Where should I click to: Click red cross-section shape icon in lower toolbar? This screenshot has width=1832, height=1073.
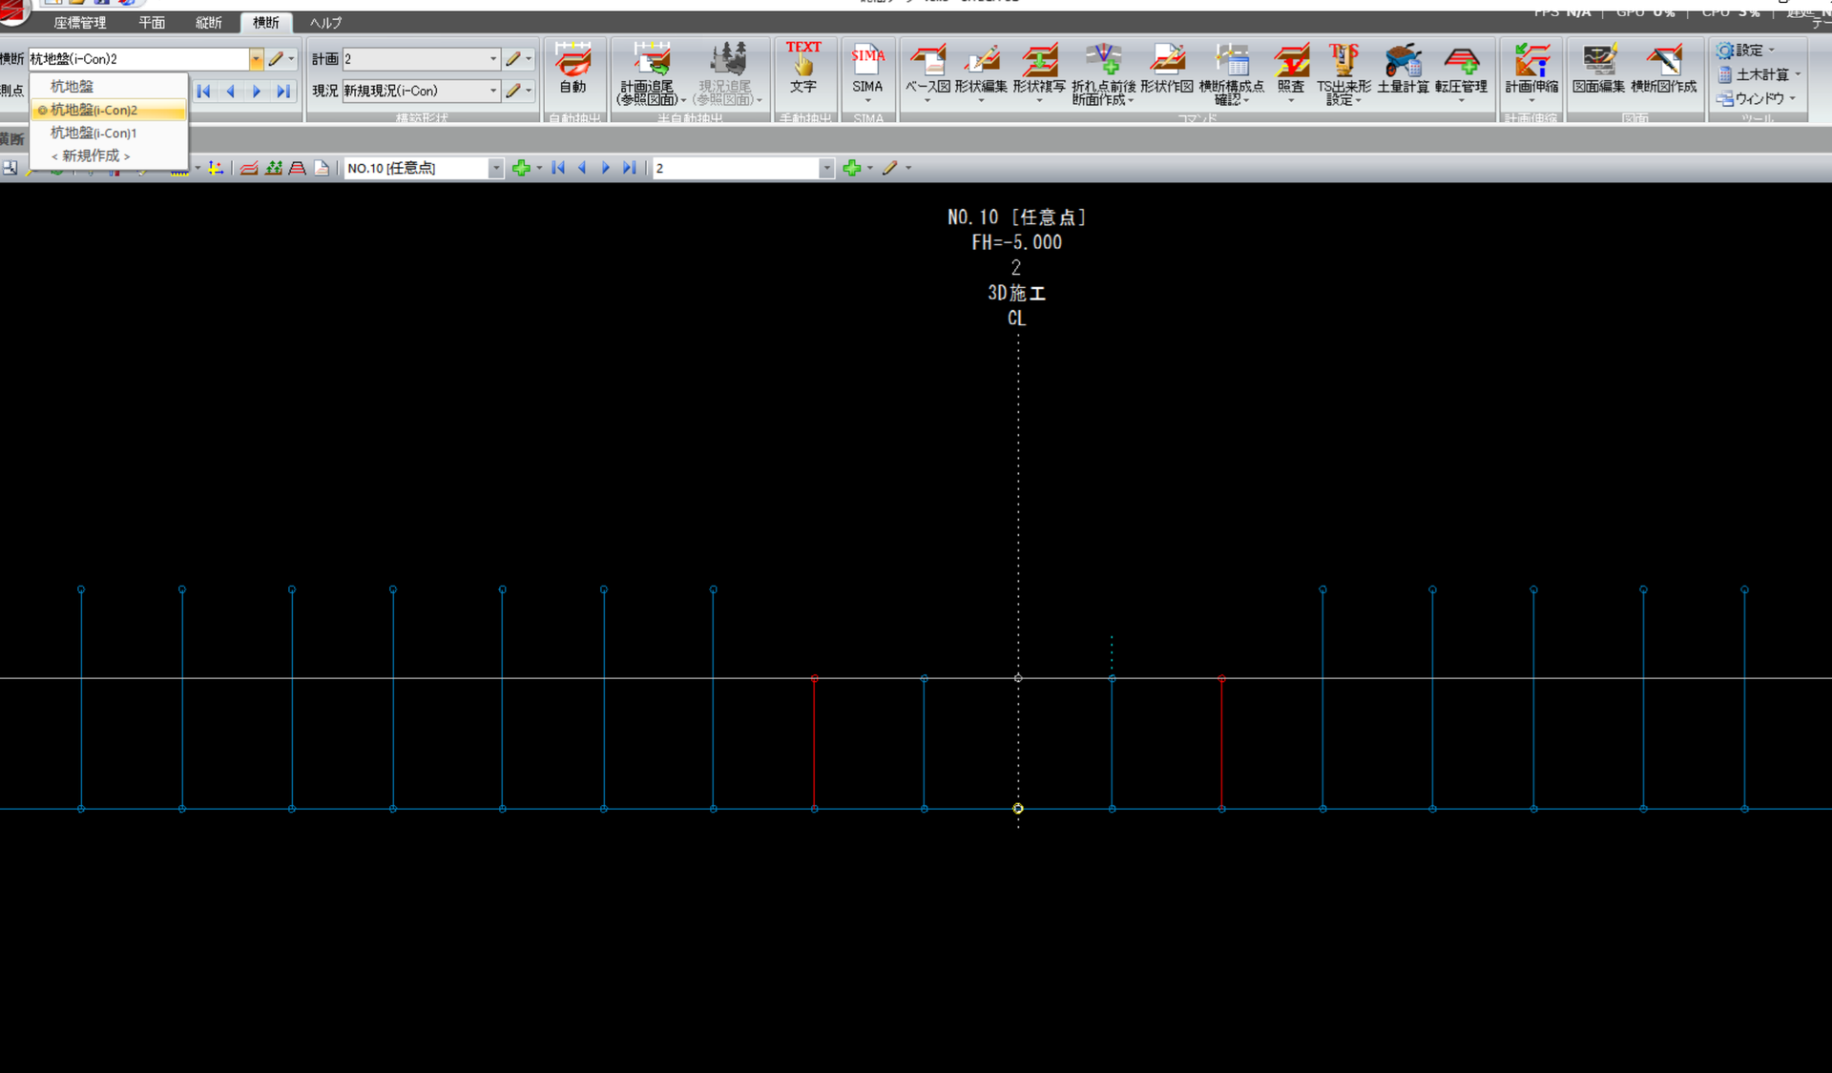(x=249, y=168)
